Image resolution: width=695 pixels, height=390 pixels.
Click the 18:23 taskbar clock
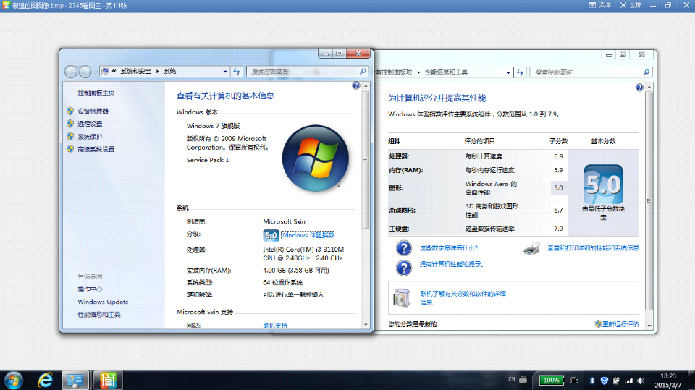pos(668,376)
